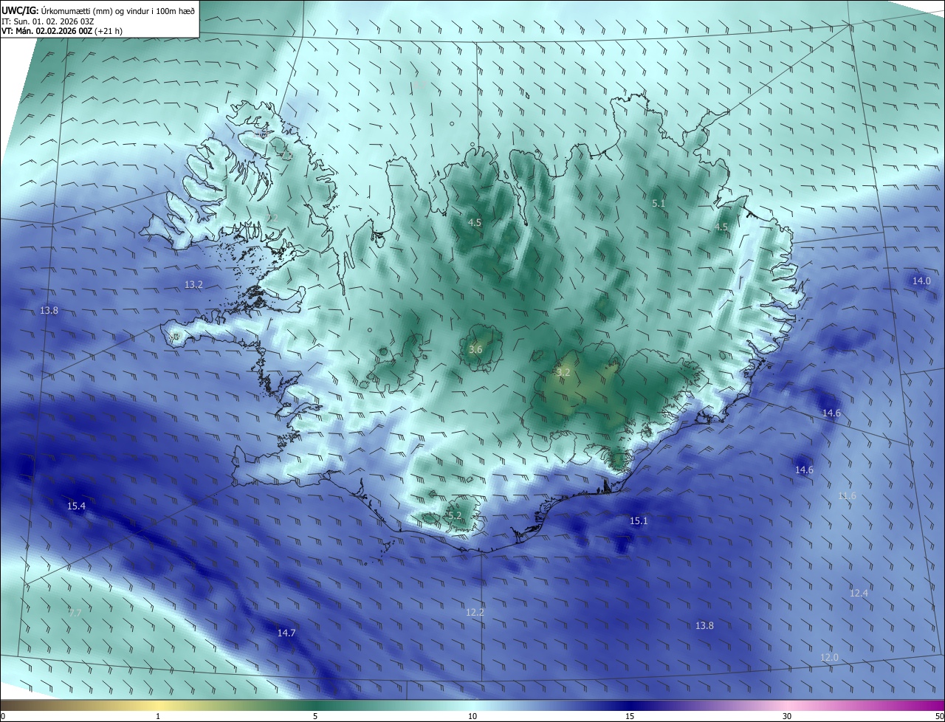The height and width of the screenshot is (722, 945).
Task: Click the 5.1 value label over land
Action: (x=659, y=202)
